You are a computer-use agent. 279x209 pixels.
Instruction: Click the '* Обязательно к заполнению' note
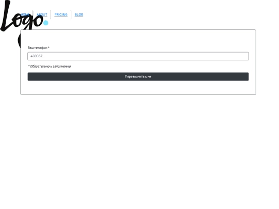coord(50,66)
